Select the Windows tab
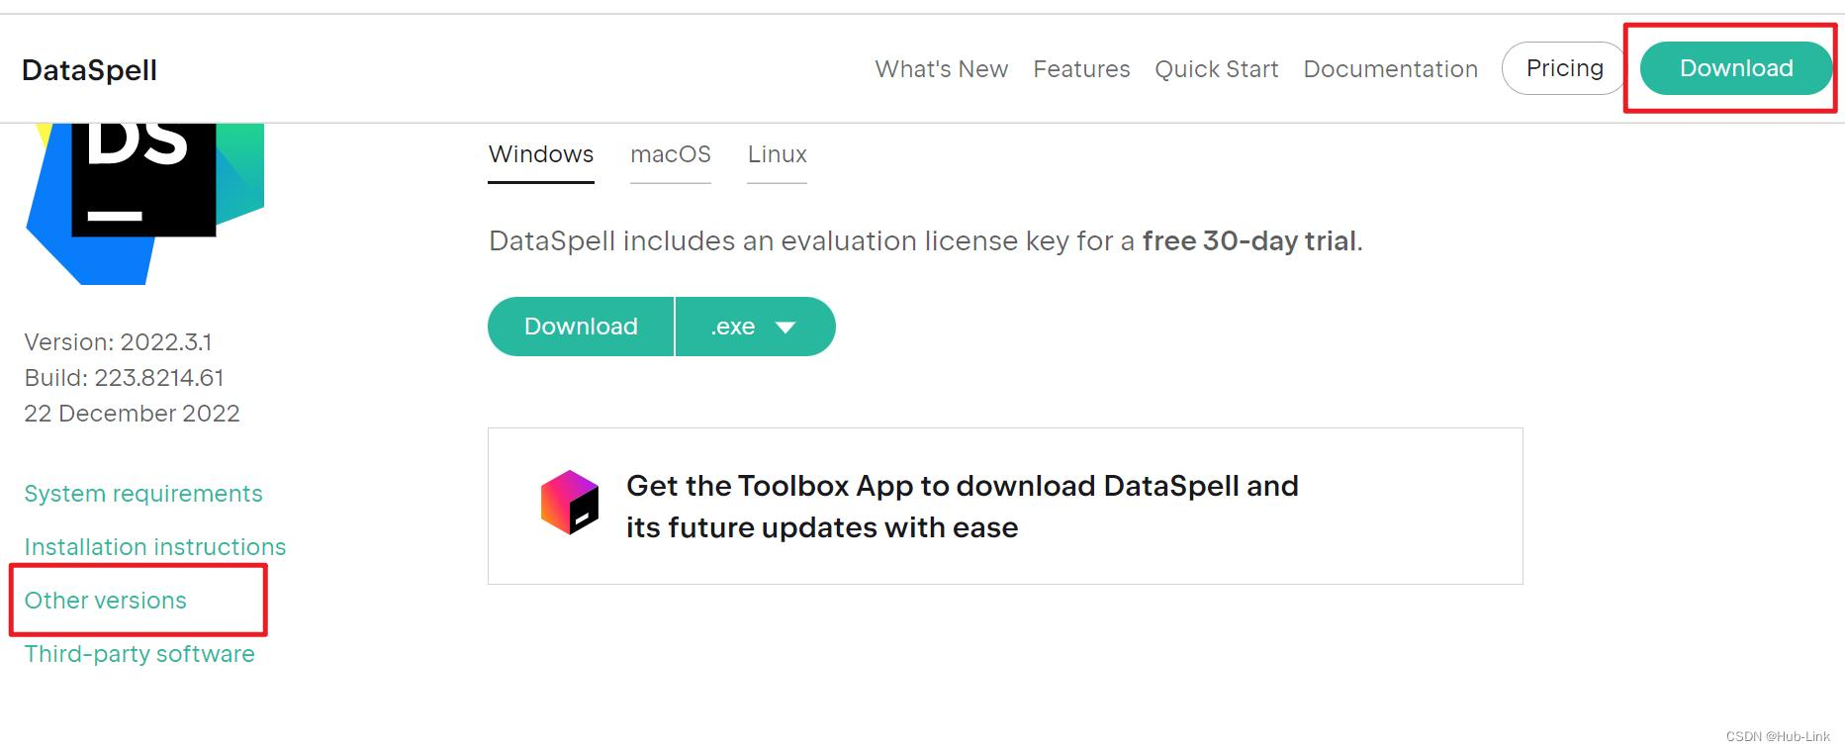Screen dimensions: 1845x751 click(541, 154)
